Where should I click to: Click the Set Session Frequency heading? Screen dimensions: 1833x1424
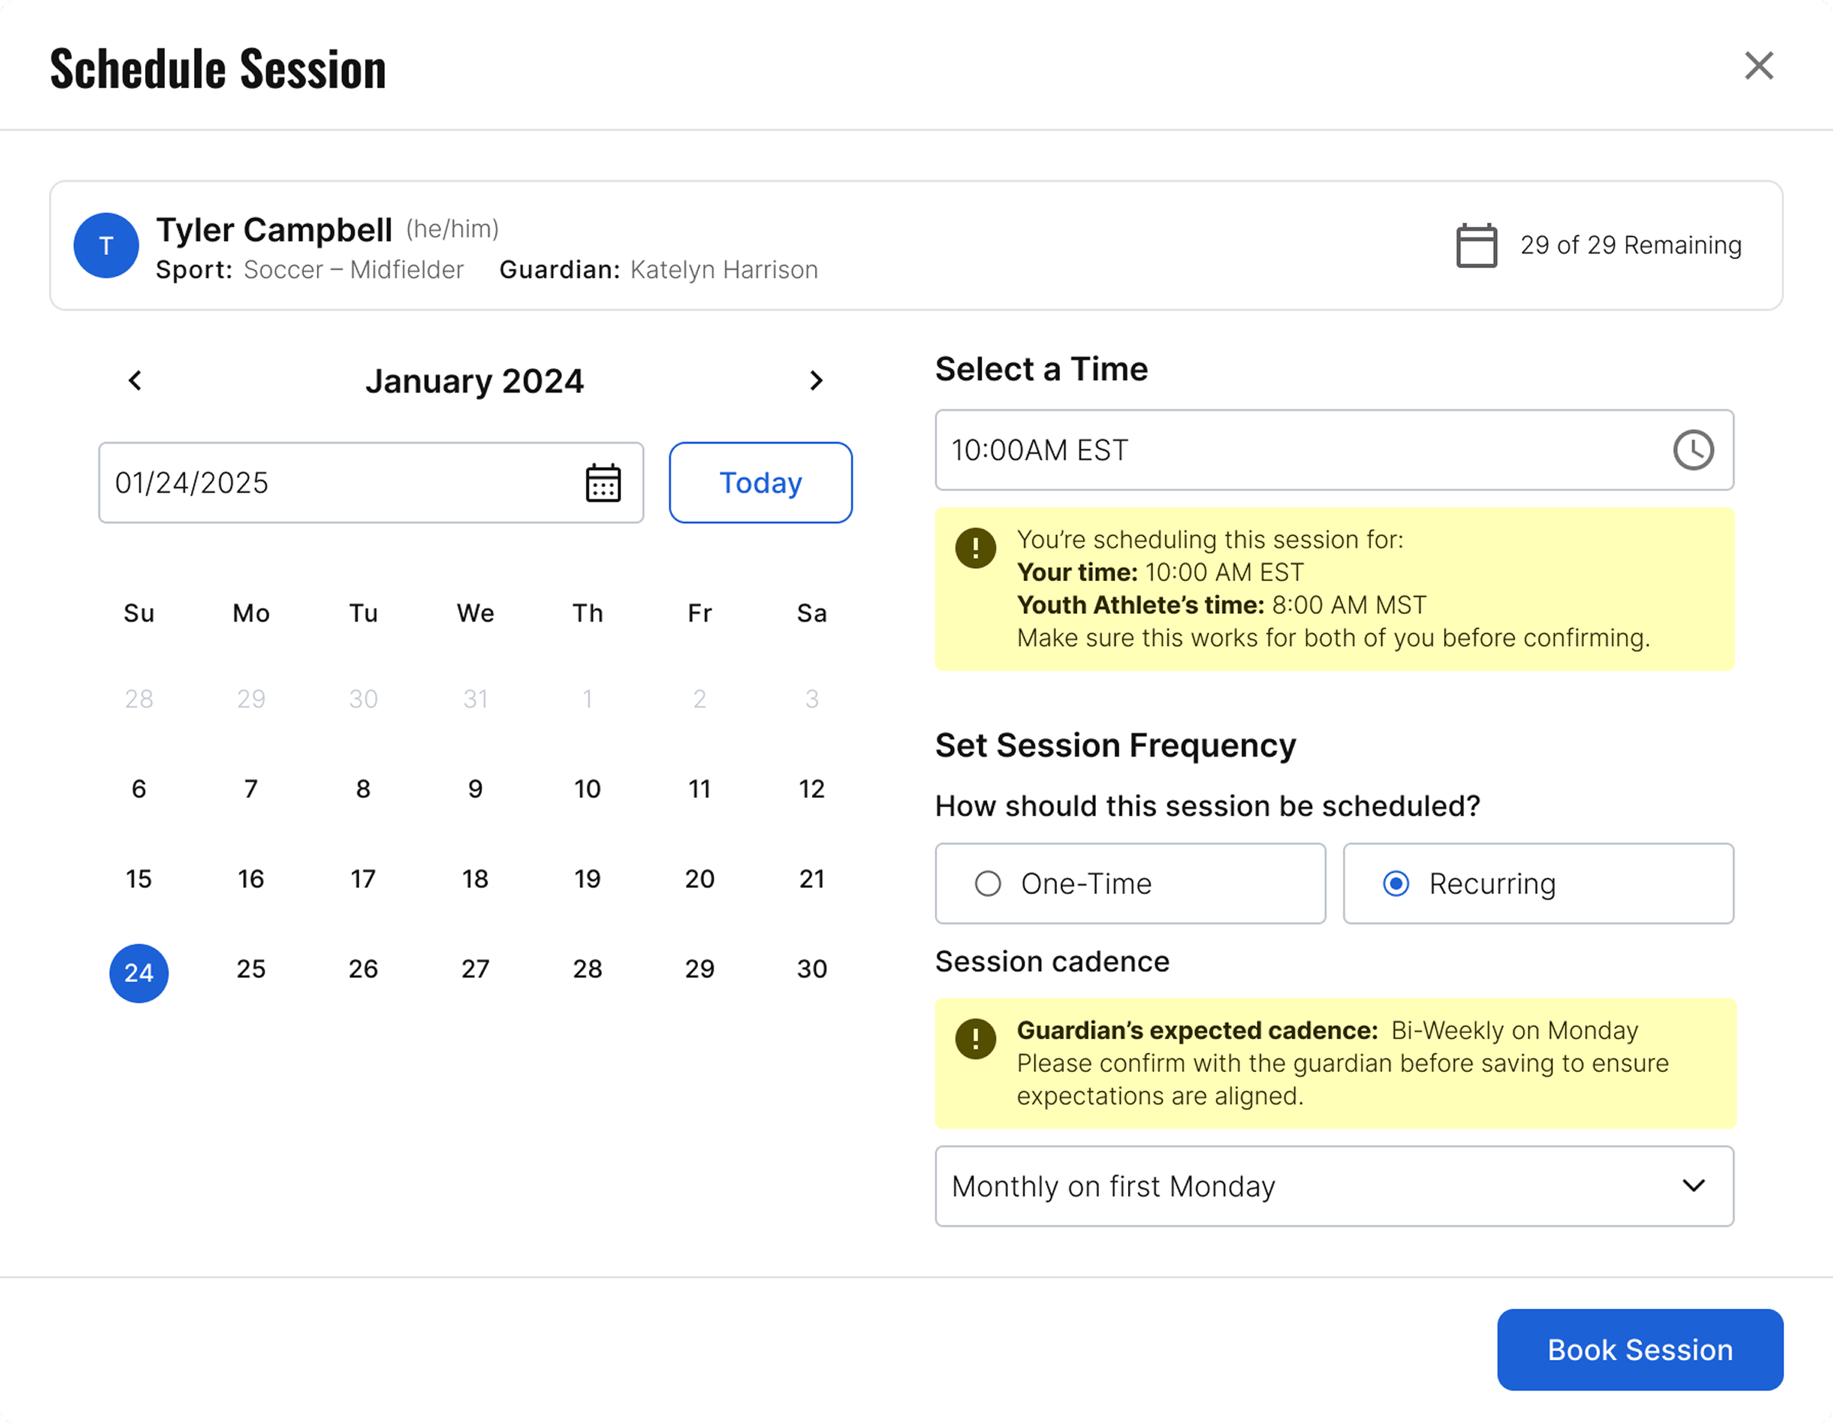(1115, 745)
